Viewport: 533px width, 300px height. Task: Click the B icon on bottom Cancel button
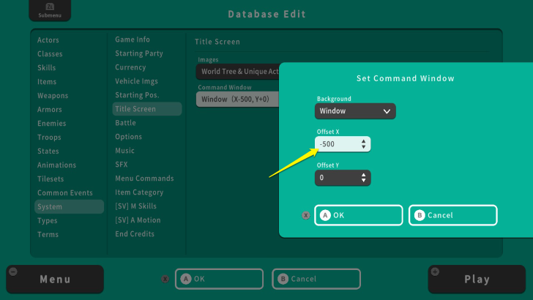point(283,279)
